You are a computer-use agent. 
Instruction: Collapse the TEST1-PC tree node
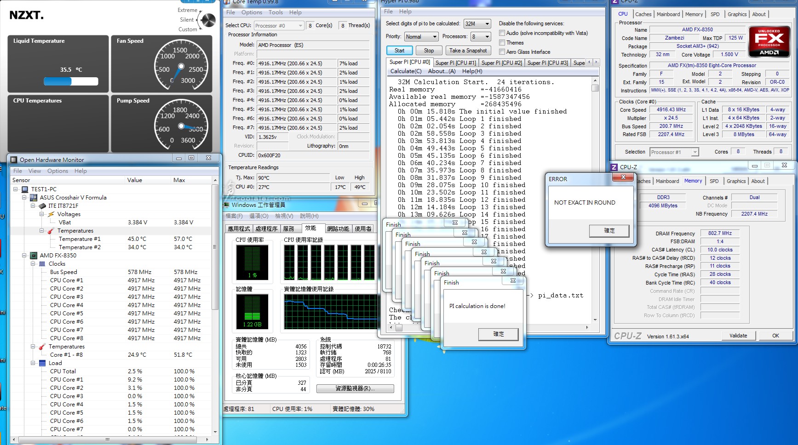pyautogui.click(x=16, y=189)
